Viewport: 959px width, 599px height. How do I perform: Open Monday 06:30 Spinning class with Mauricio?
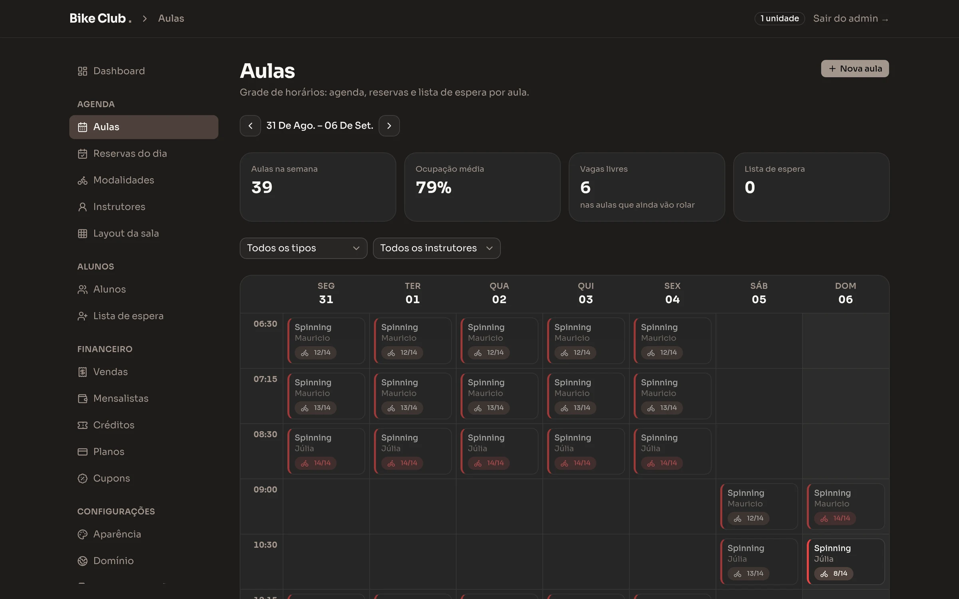(326, 341)
